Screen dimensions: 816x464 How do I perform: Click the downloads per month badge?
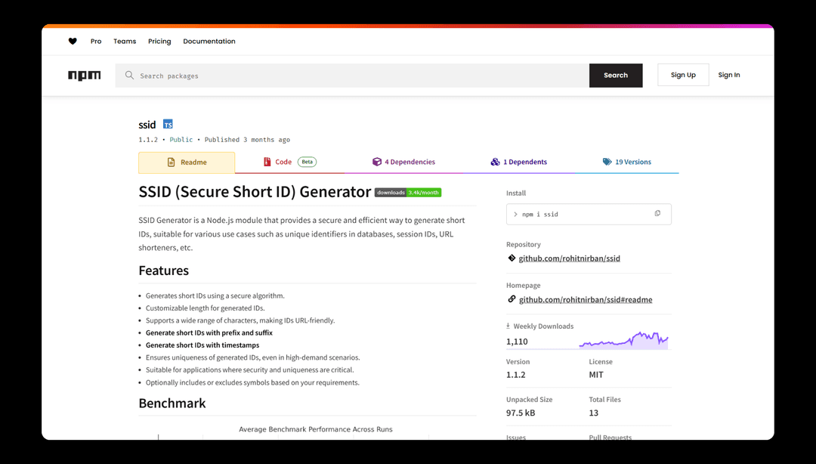408,193
